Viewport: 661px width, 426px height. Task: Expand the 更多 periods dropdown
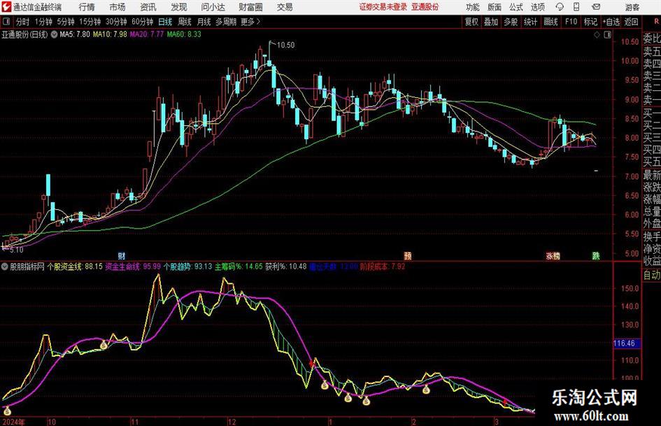click(250, 22)
